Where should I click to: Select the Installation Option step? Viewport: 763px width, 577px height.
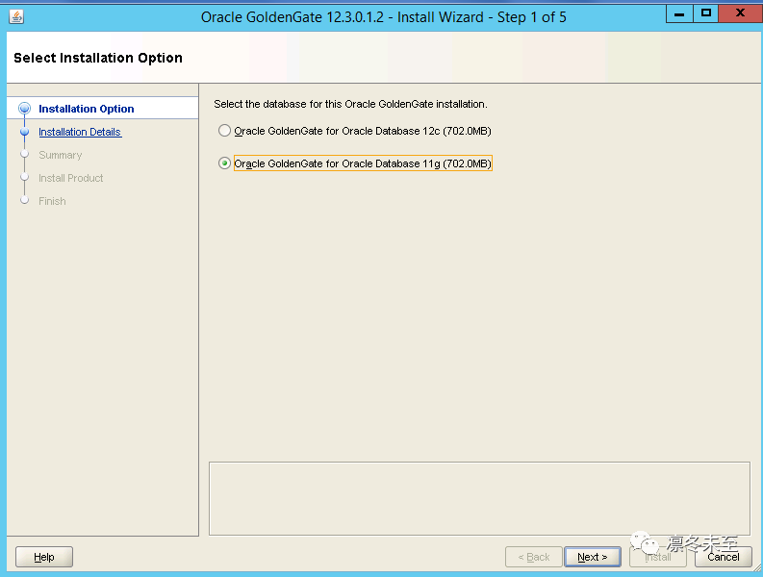(87, 109)
